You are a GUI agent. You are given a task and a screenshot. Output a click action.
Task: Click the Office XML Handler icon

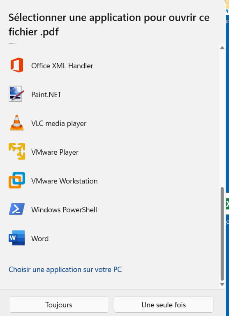pyautogui.click(x=17, y=65)
